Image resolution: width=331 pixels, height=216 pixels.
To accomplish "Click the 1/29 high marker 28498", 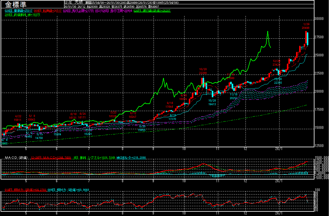I will pos(306,28).
